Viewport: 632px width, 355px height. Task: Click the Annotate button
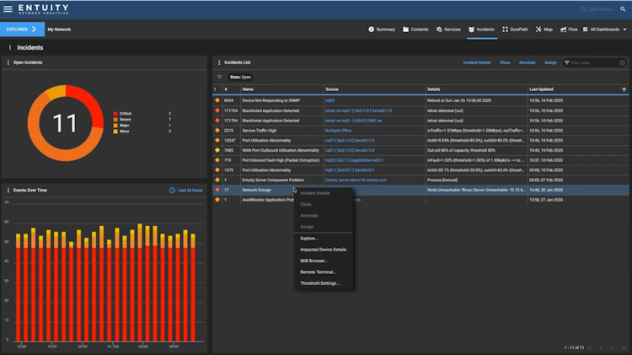[527, 62]
